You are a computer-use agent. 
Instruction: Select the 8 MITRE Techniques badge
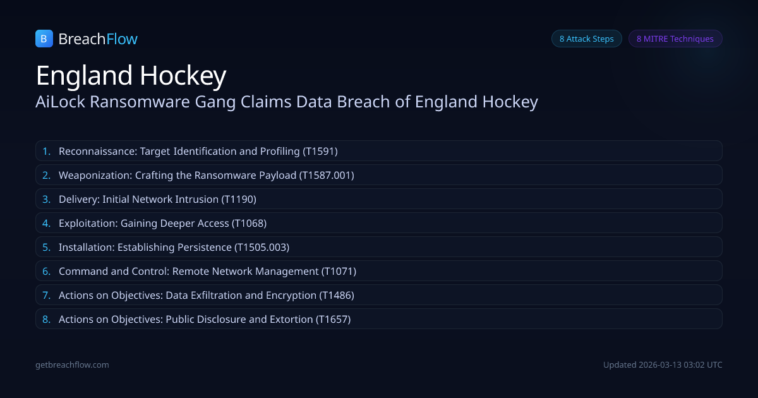(x=675, y=39)
